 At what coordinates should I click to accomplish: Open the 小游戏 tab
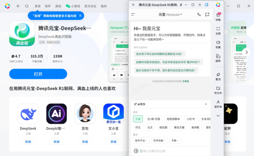73,6
